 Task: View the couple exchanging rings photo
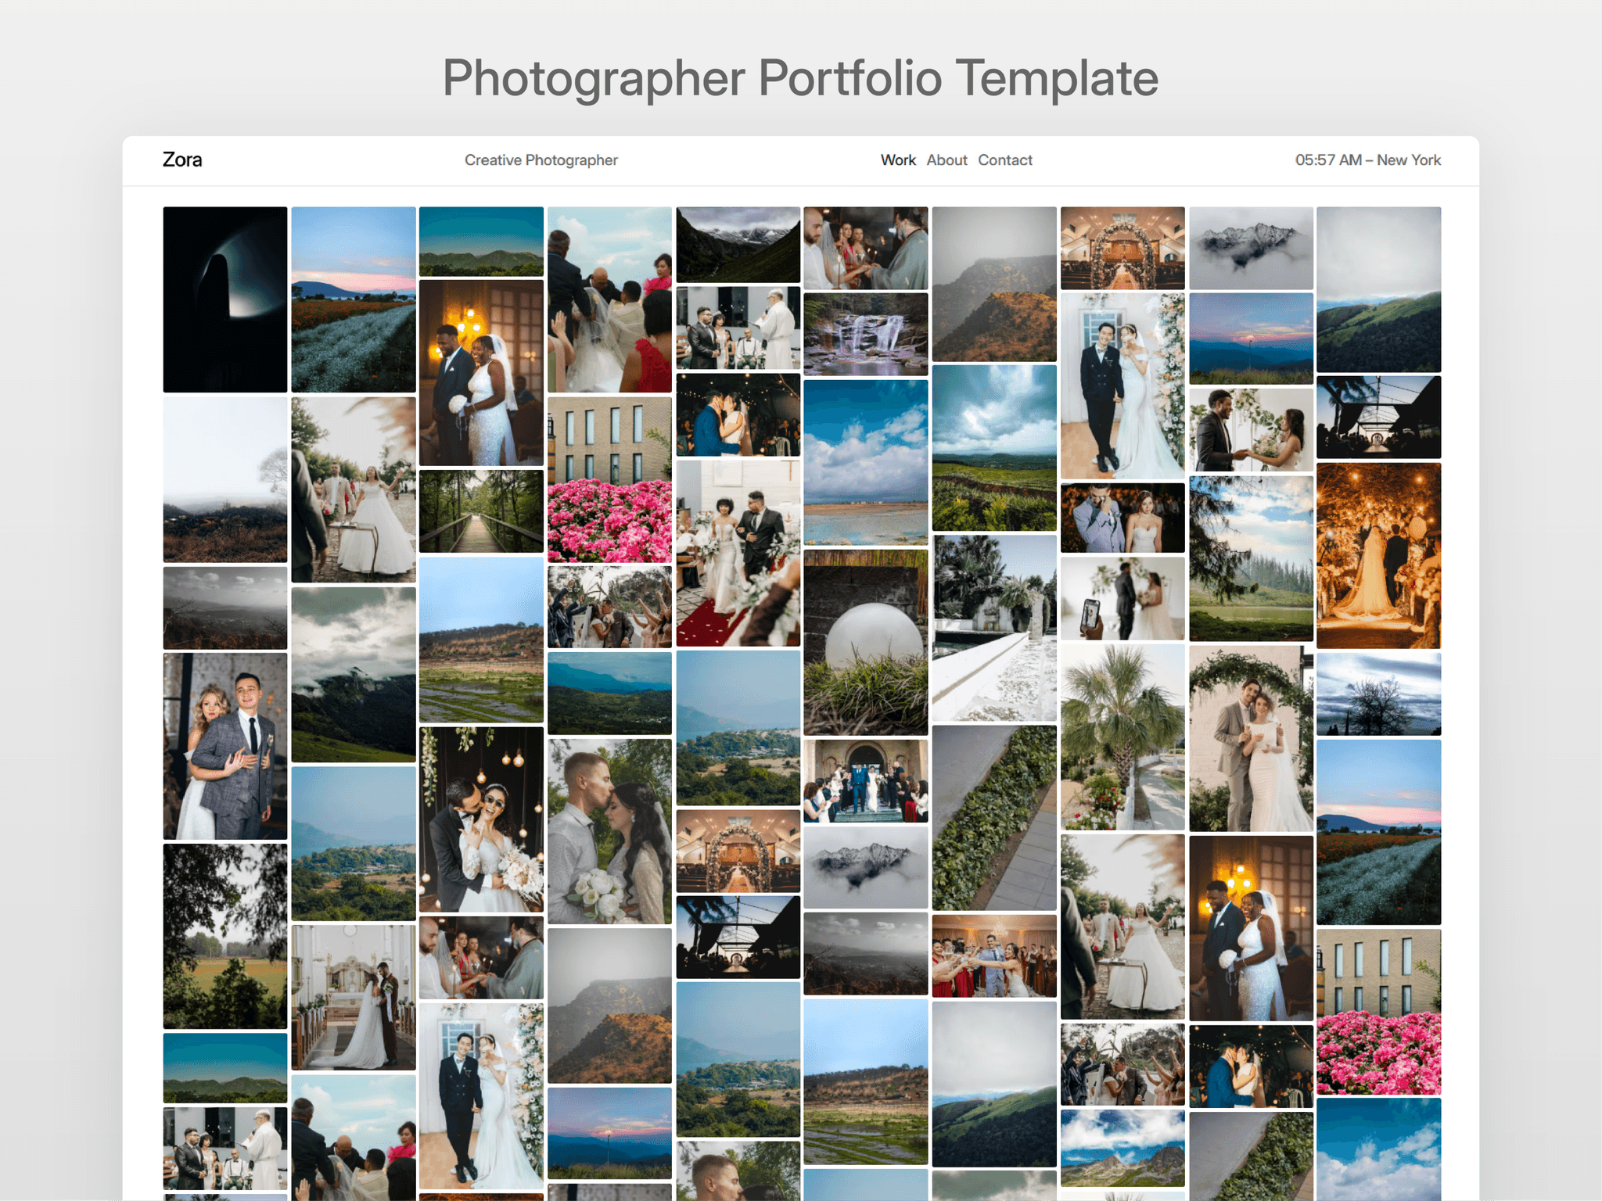(x=1251, y=430)
